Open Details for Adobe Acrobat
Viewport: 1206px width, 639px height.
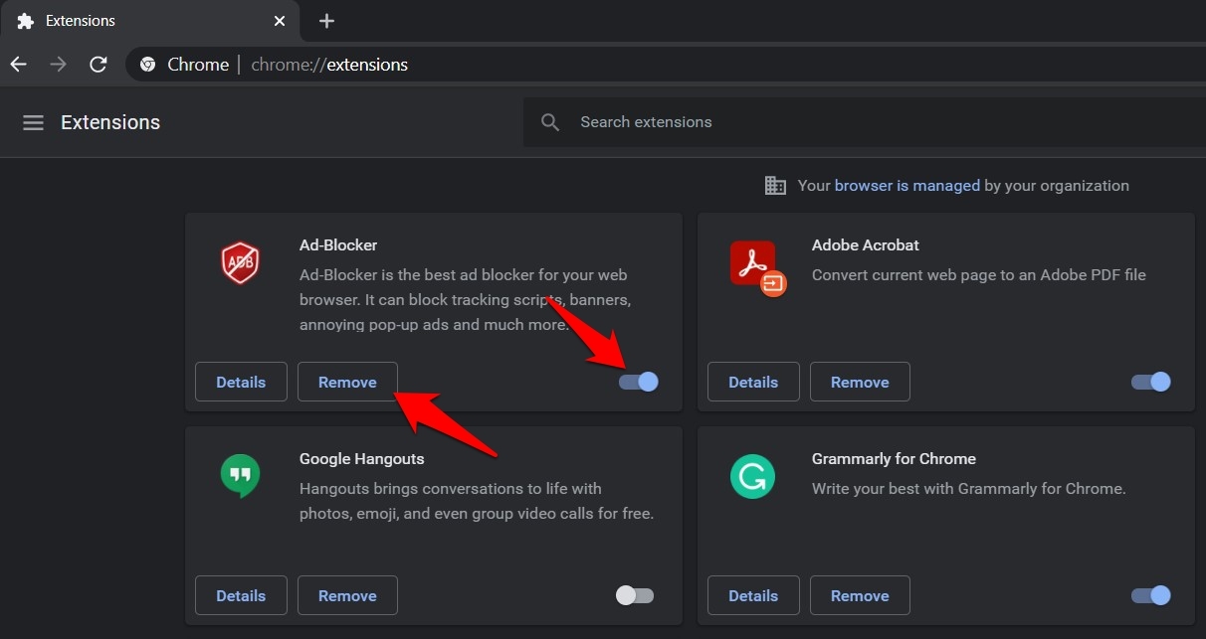(753, 382)
